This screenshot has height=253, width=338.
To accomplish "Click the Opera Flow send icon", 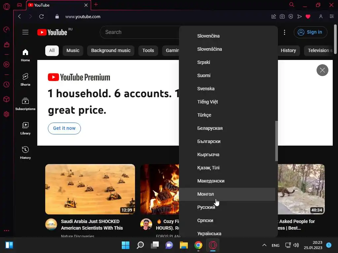I will [x=299, y=16].
